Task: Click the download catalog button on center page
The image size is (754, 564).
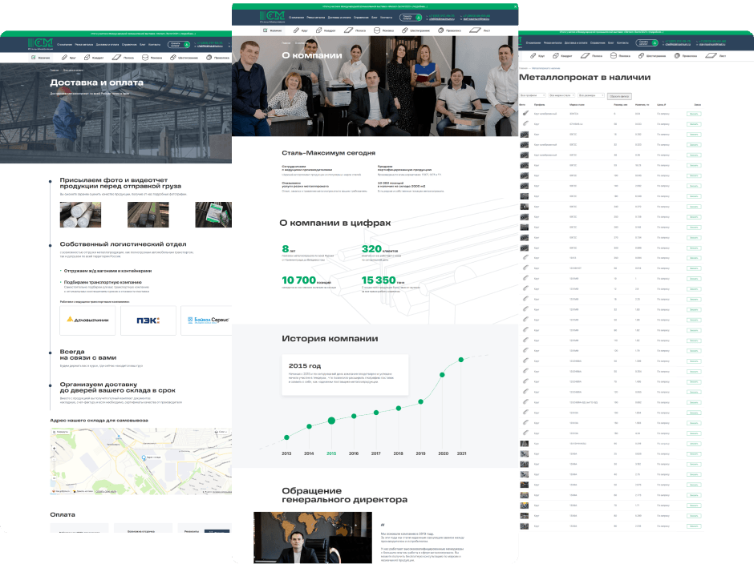Action: coord(411,18)
